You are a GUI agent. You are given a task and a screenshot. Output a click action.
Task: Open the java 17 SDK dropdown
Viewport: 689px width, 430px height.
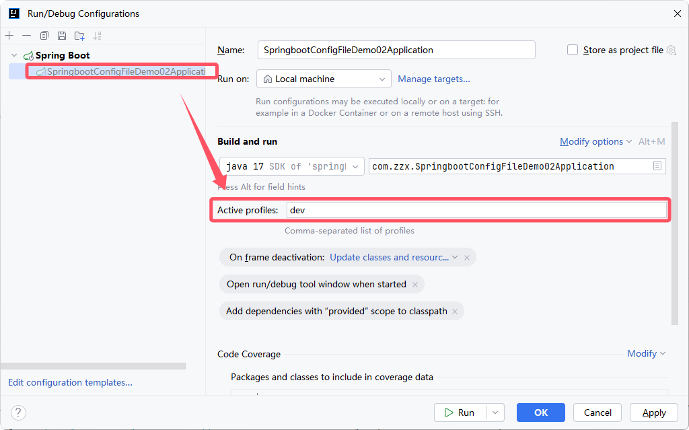(x=292, y=166)
